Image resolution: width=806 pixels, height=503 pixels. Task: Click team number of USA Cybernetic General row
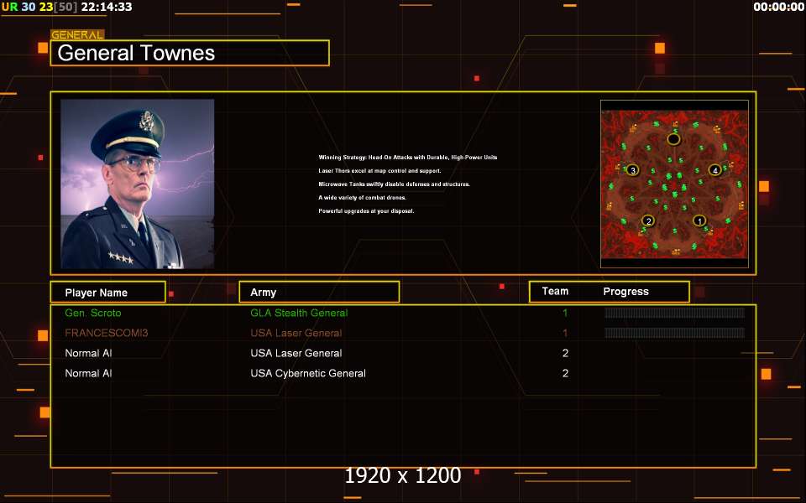565,373
